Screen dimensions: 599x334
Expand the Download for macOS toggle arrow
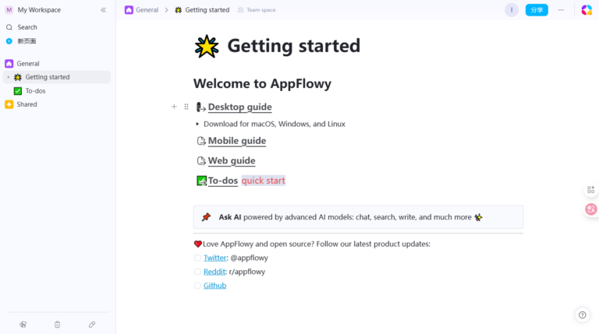click(197, 124)
